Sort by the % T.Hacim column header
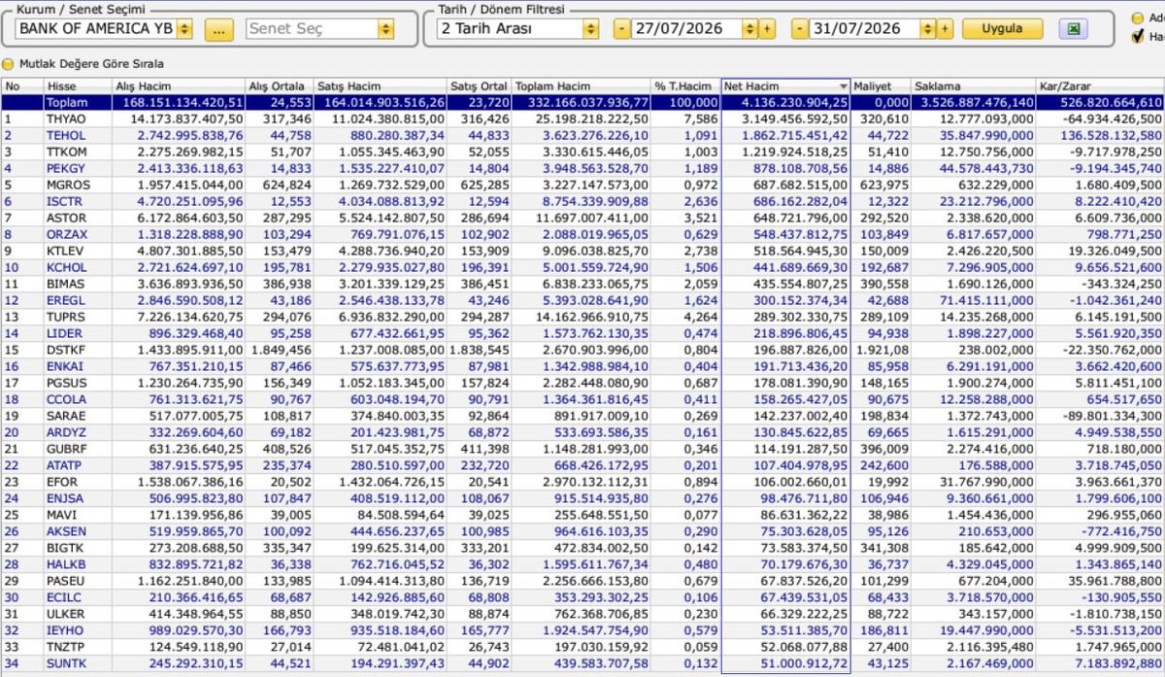Screen dimensions: 1165x677 click(x=685, y=86)
